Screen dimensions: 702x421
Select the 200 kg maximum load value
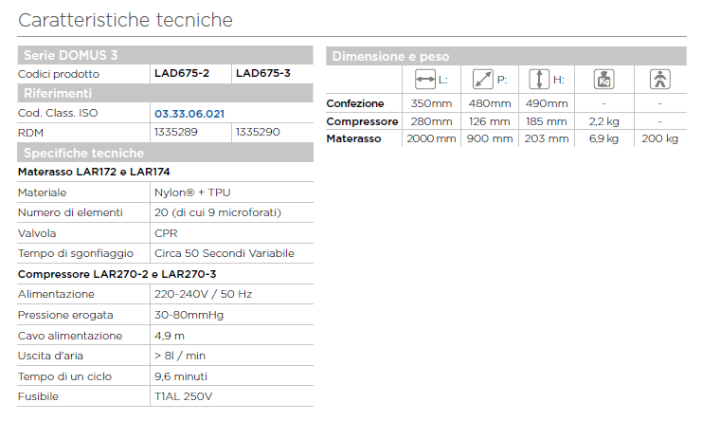[x=659, y=138]
